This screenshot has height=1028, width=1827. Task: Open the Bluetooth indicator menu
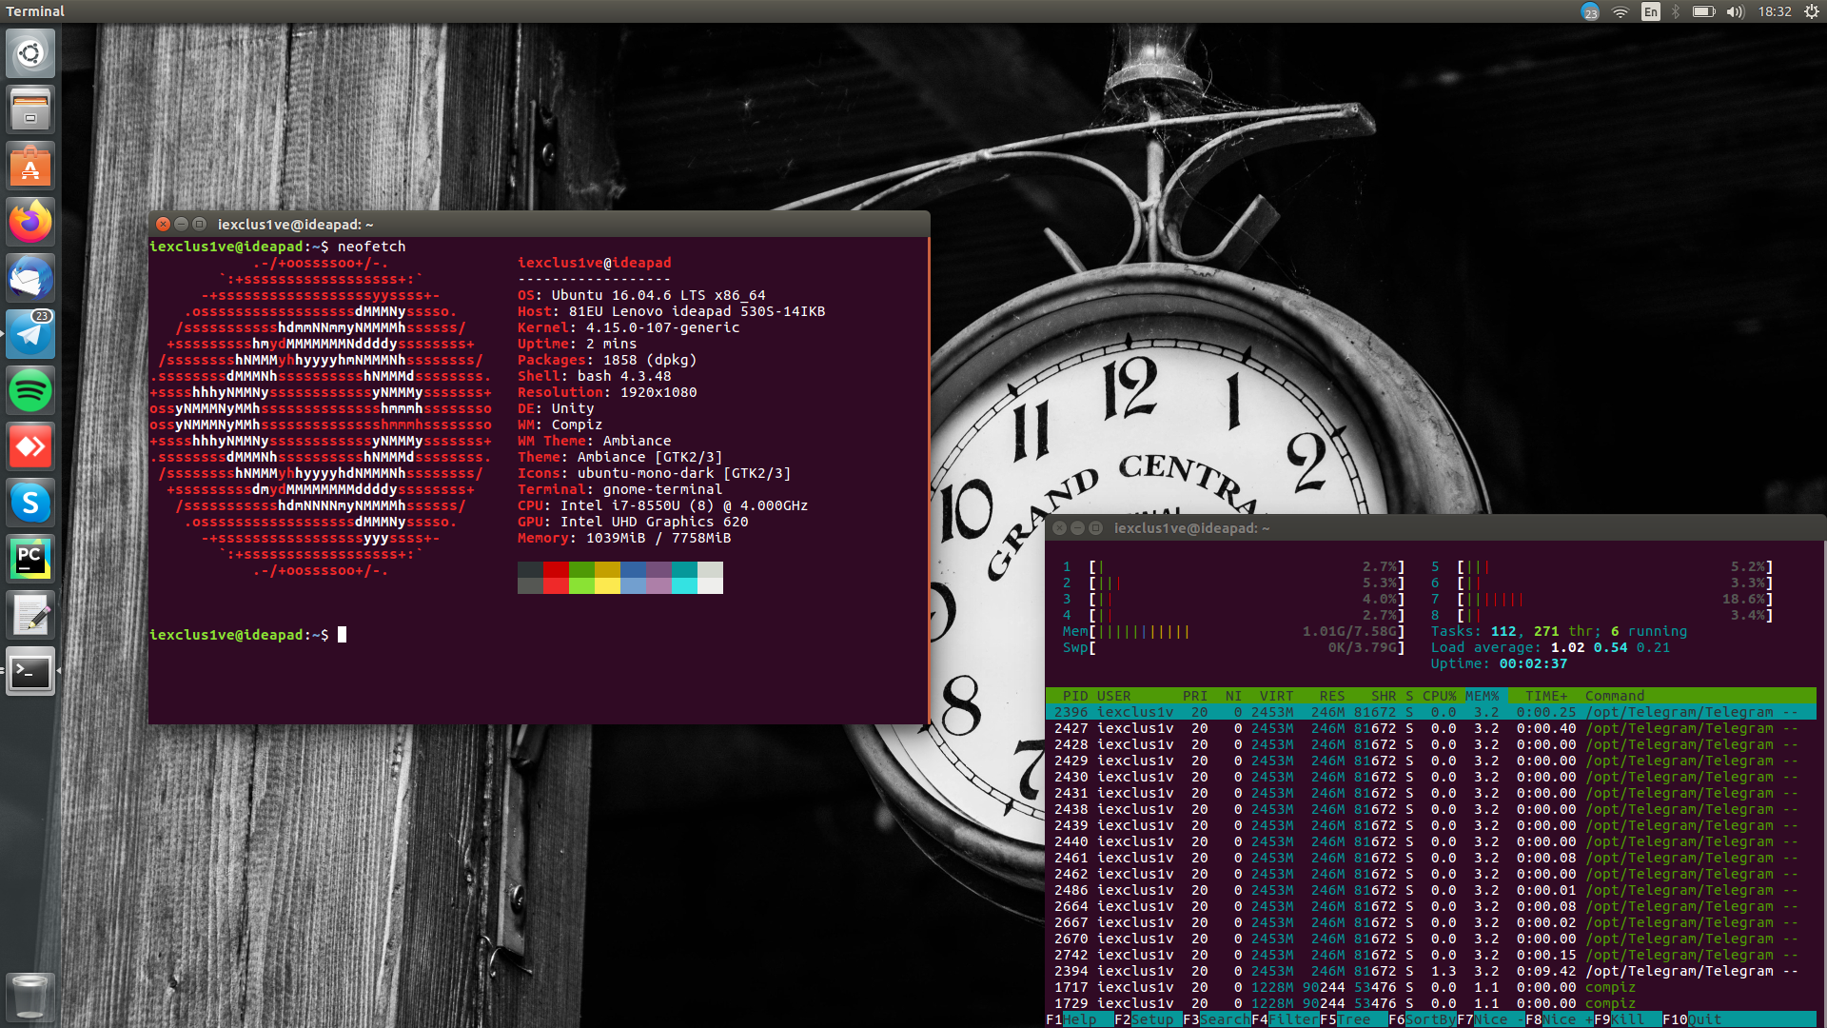point(1676,11)
